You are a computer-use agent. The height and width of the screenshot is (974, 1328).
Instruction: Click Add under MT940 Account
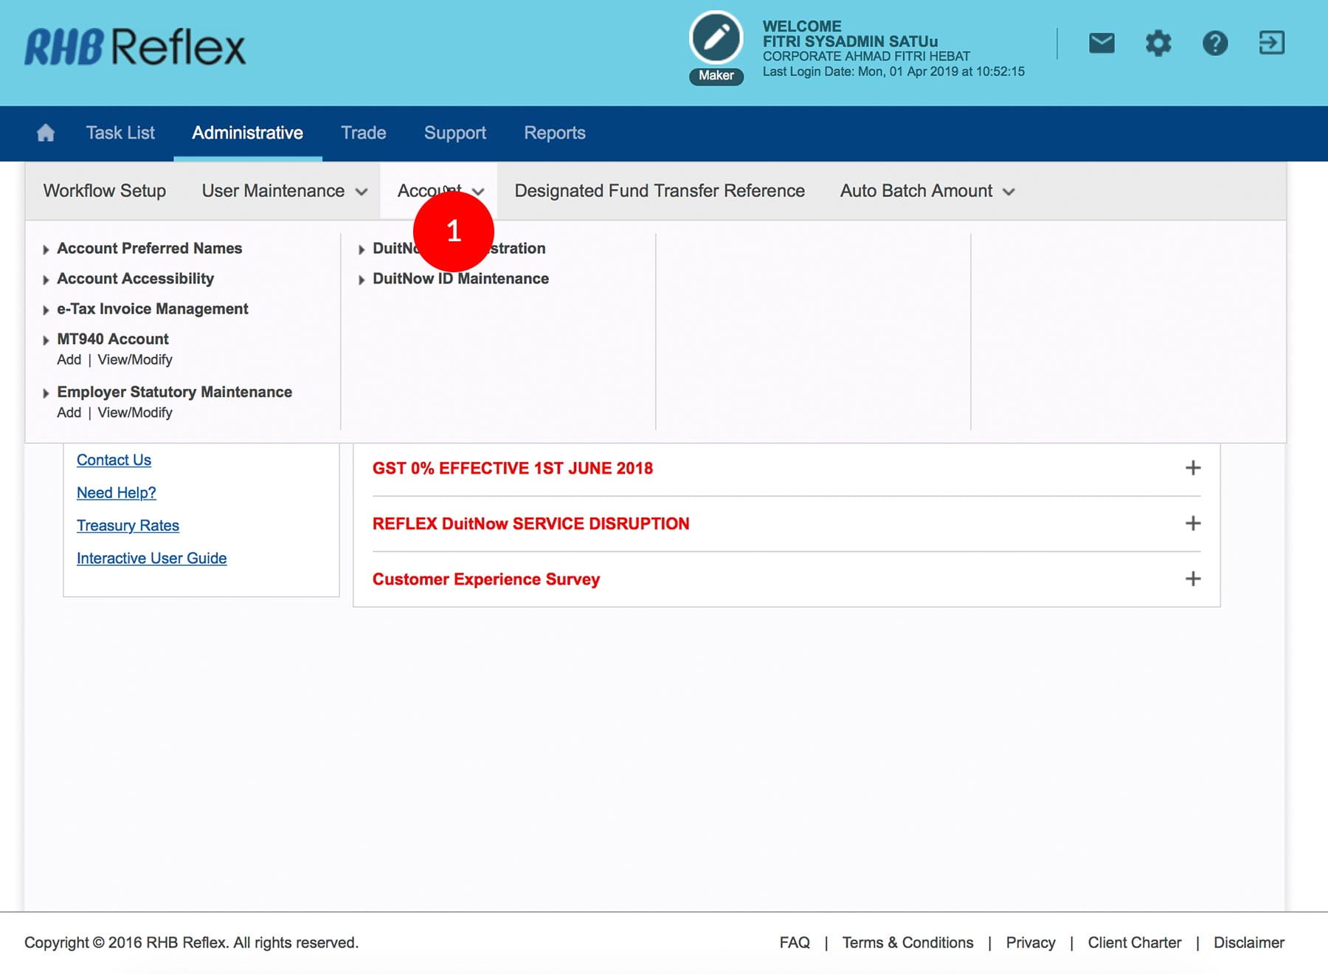pos(69,360)
